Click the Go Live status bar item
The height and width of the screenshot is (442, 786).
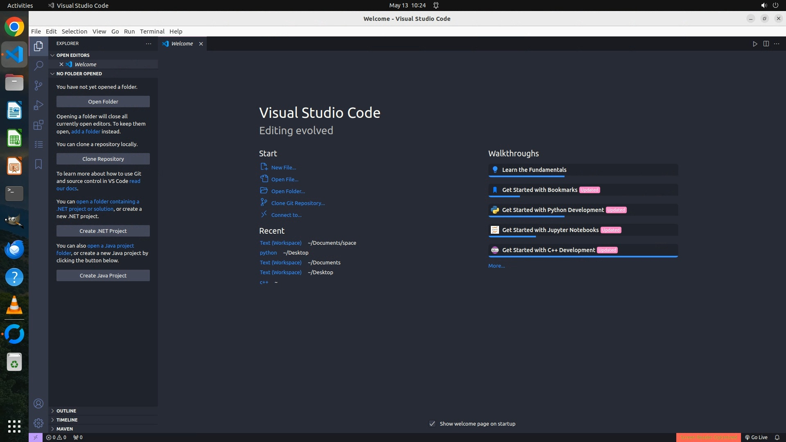(756, 437)
